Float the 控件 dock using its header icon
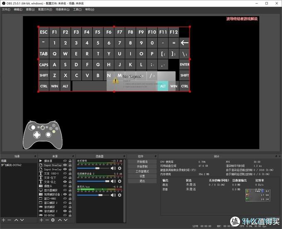 156,156
